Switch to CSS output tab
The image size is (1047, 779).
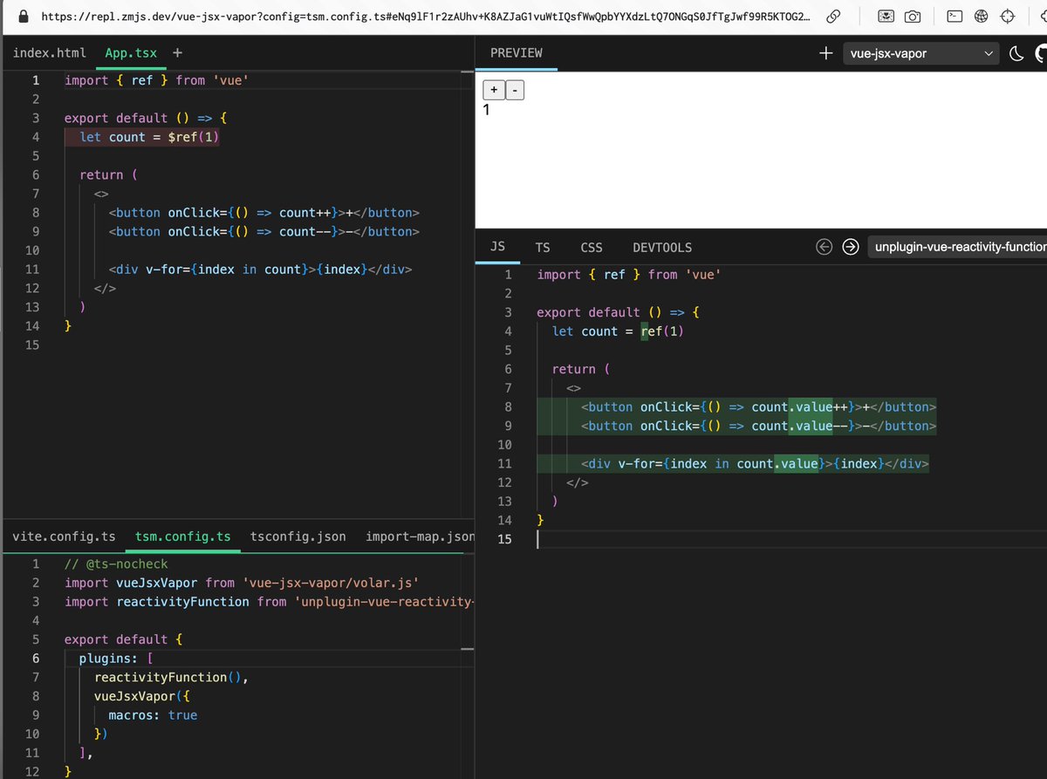click(x=592, y=247)
